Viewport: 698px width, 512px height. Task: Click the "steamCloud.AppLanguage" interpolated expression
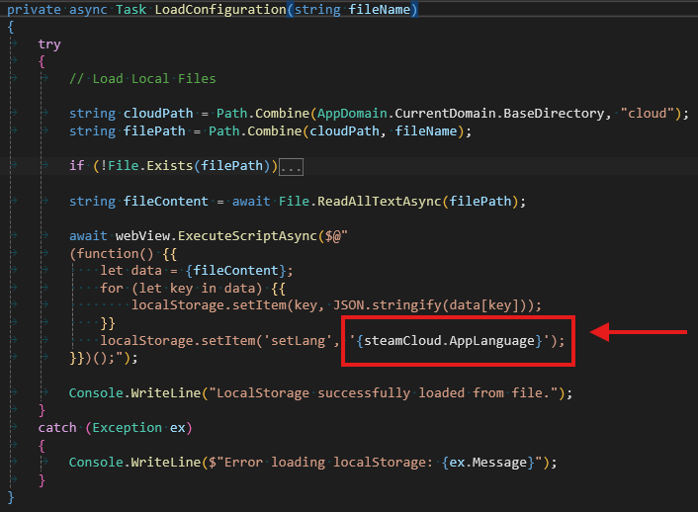(x=449, y=341)
